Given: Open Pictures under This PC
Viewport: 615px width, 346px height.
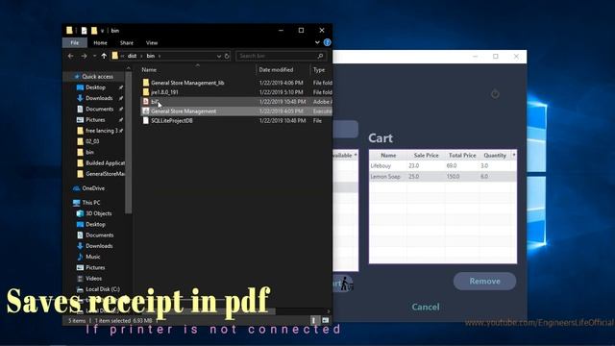Looking at the screenshot, I should click(x=95, y=267).
